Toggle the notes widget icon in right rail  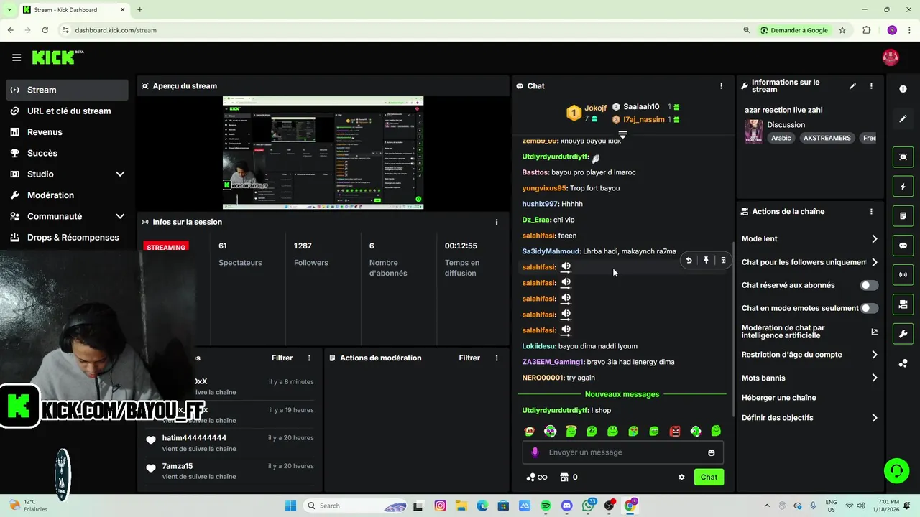[903, 216]
